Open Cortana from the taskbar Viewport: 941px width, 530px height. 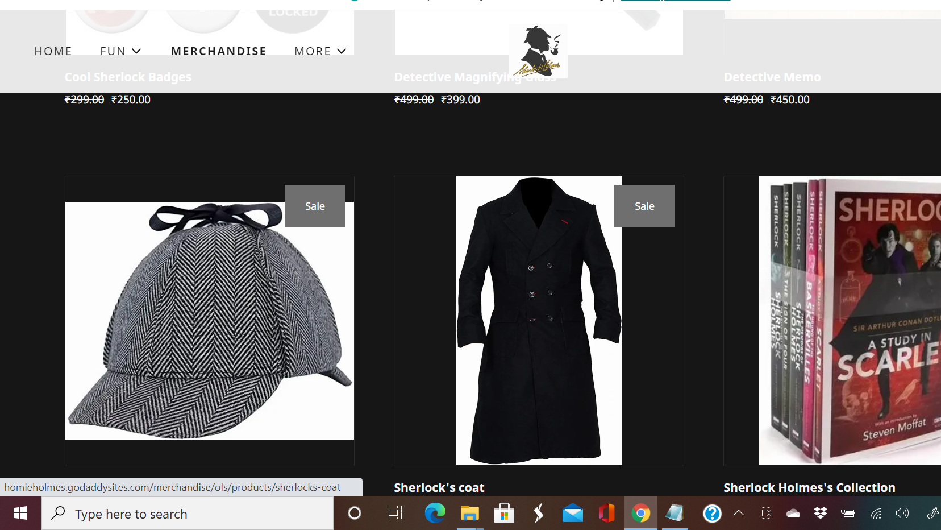pyautogui.click(x=355, y=514)
